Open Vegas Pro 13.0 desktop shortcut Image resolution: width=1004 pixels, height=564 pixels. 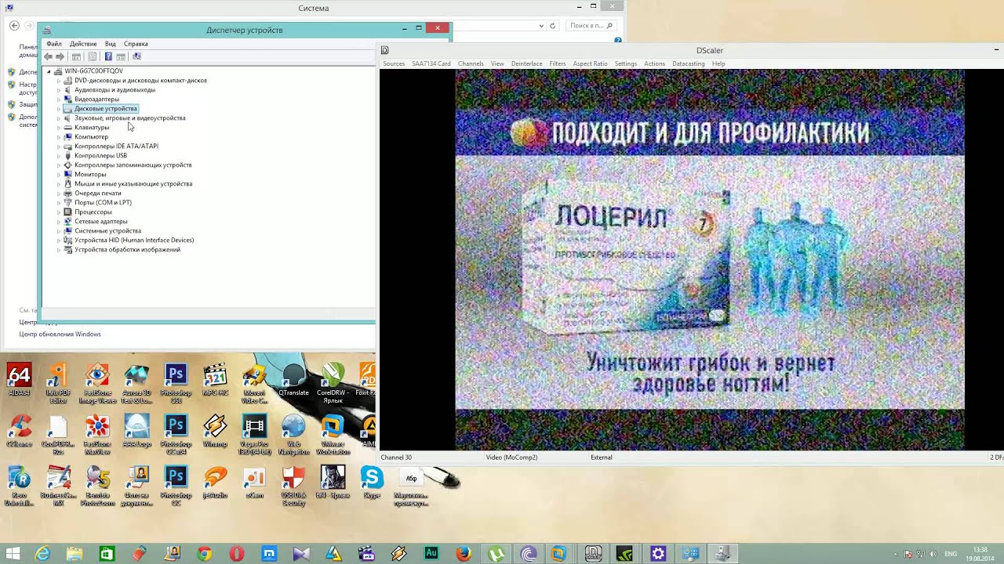pos(254,435)
